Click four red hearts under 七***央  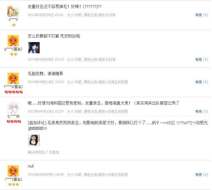click(14, 122)
